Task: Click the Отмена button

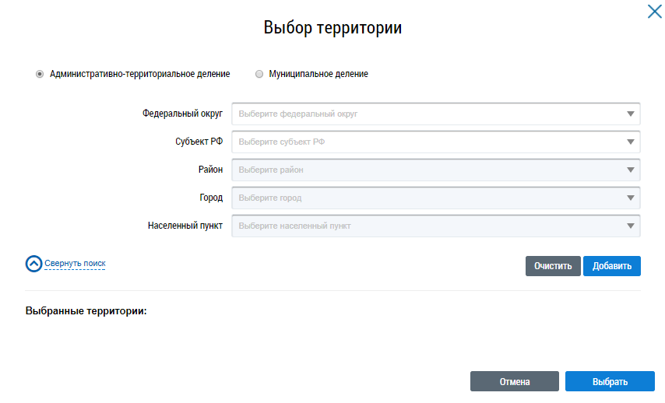Action: point(515,382)
